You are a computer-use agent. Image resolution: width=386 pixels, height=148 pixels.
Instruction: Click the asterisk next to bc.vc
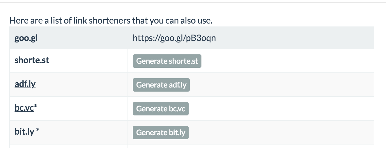click(36, 107)
